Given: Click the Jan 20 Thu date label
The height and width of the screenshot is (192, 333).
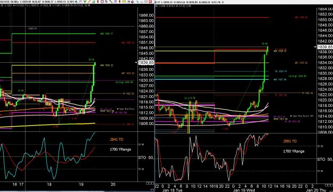Looking at the screenshot, I should click(x=316, y=190).
